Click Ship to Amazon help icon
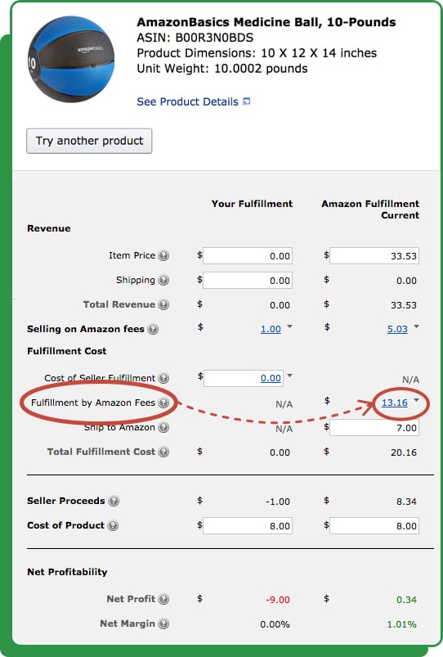This screenshot has width=443, height=657. [163, 427]
